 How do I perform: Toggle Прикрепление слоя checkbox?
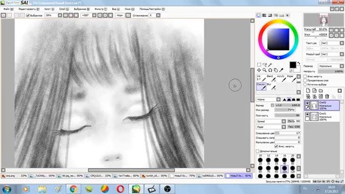click(305, 80)
